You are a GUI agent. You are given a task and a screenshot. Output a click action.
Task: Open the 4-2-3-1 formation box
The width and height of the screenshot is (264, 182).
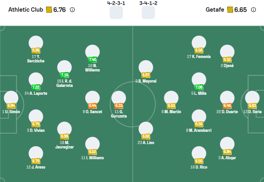tap(116, 13)
